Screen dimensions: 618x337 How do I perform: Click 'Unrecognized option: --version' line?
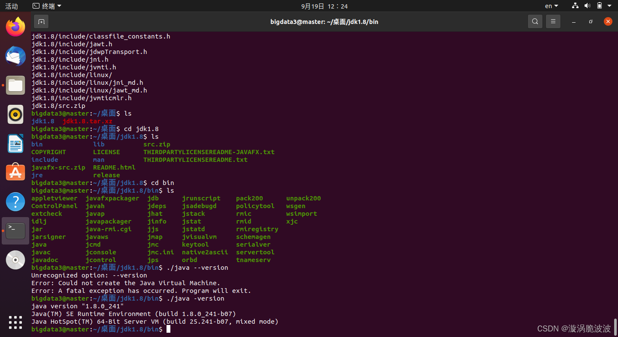click(x=89, y=275)
